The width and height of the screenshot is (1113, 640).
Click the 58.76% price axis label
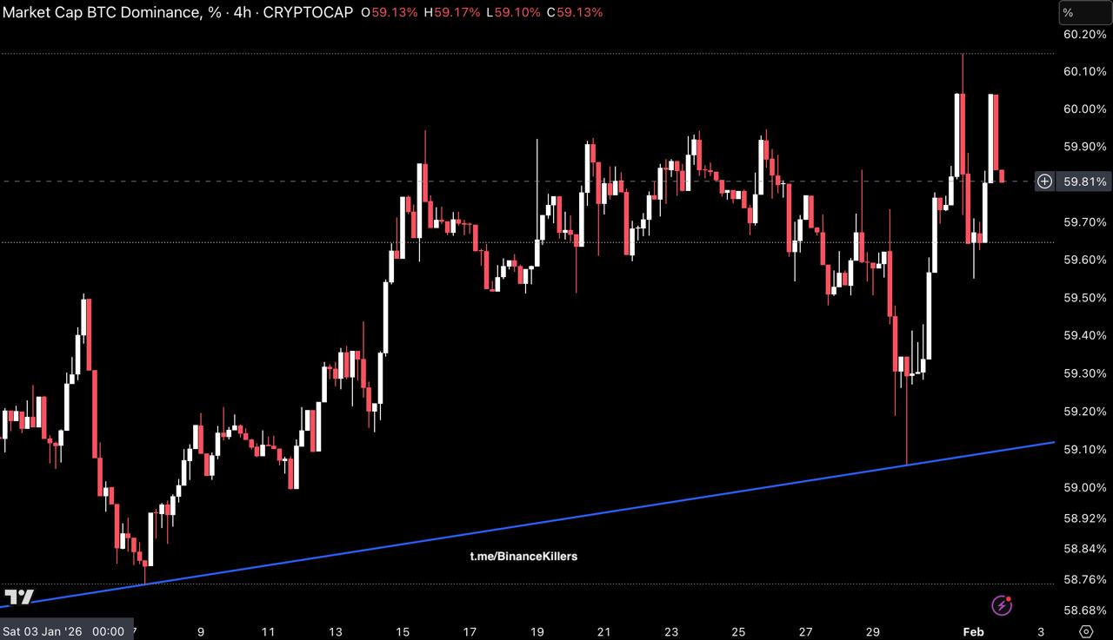(x=1083, y=579)
